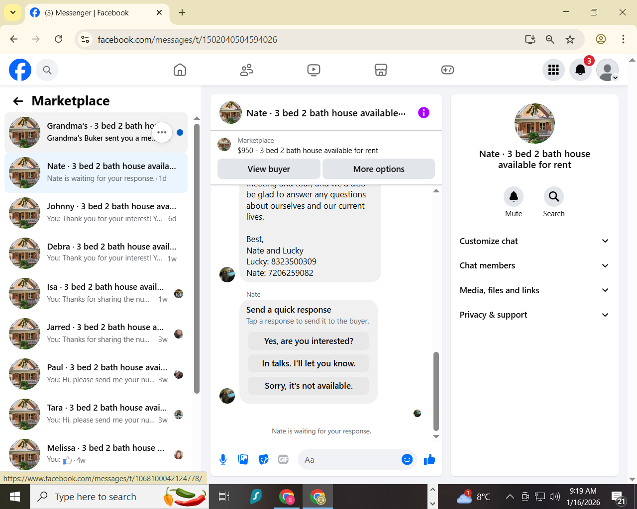Open the weather widget showing 8°C
The width and height of the screenshot is (637, 509).
474,497
